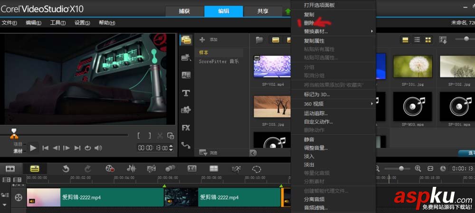Click the zoom in magnifier on timeline
The width and height of the screenshot is (475, 213).
[418, 168]
